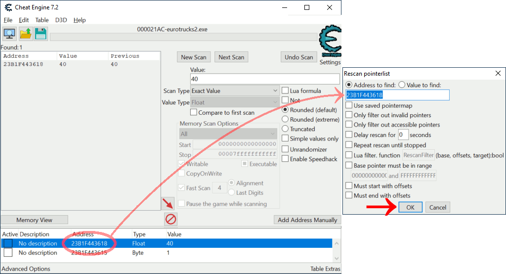Enable Simple values only checkbox
This screenshot has width=506, height=274.
(x=285, y=138)
